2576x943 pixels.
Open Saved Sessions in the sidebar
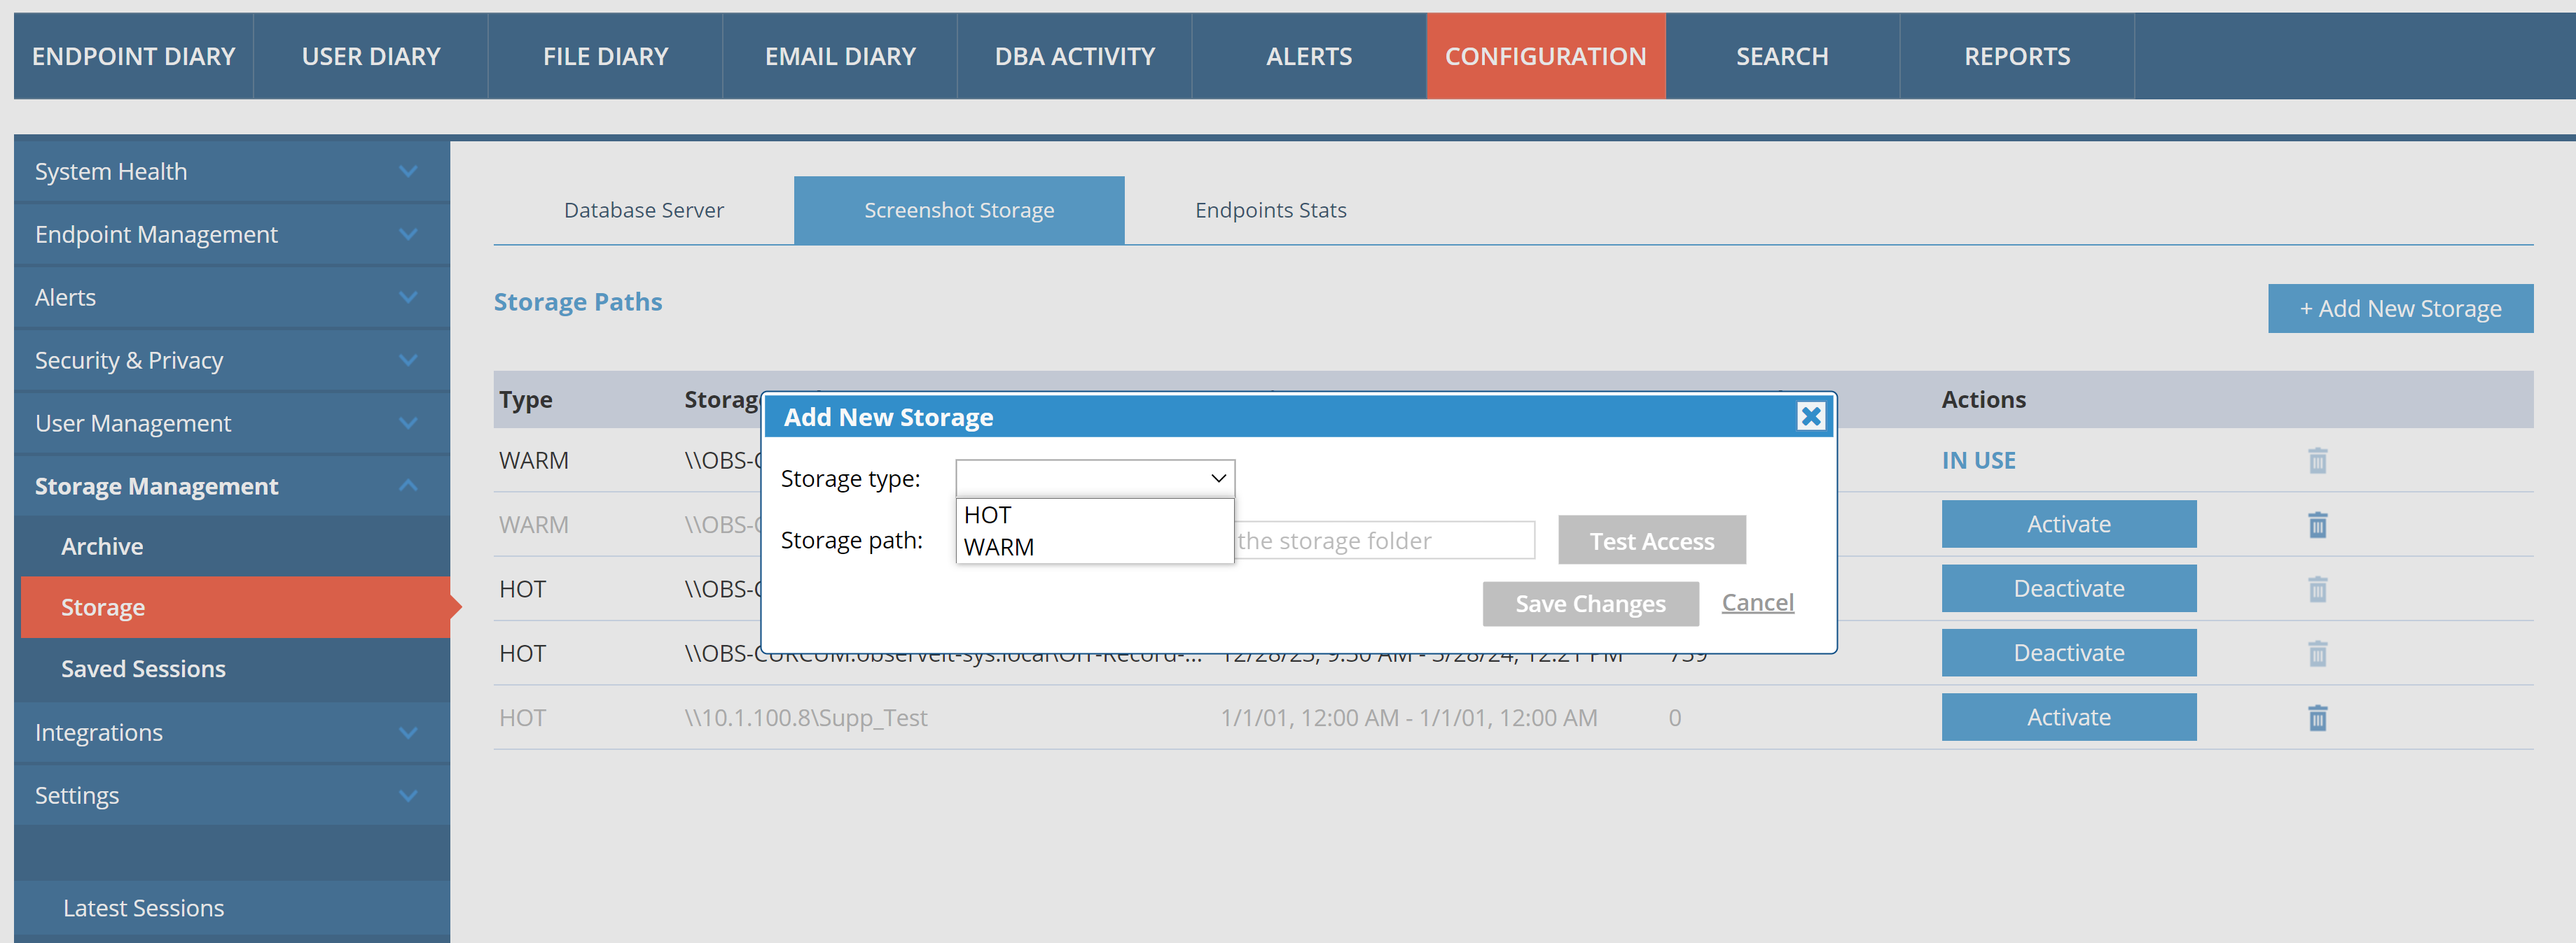click(x=143, y=669)
